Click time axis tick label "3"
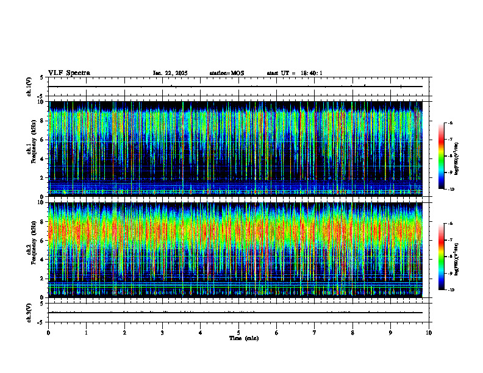The image size is (483, 373). (162, 333)
